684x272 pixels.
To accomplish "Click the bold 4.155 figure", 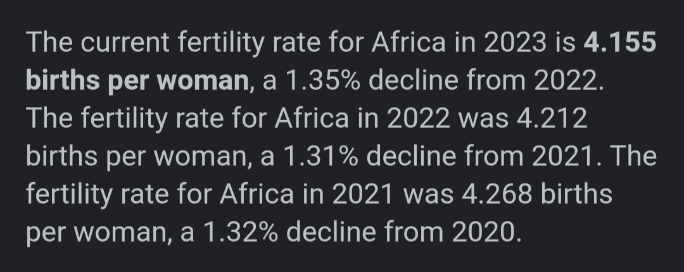I will click(620, 43).
